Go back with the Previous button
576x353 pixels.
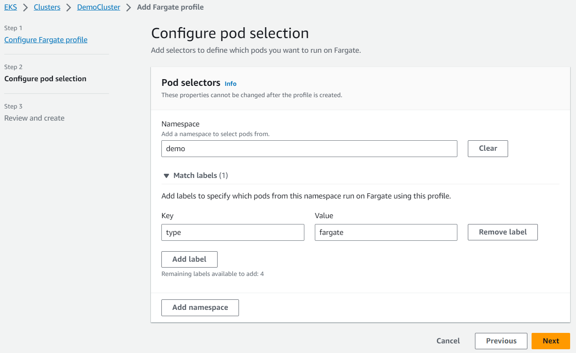pyautogui.click(x=501, y=341)
